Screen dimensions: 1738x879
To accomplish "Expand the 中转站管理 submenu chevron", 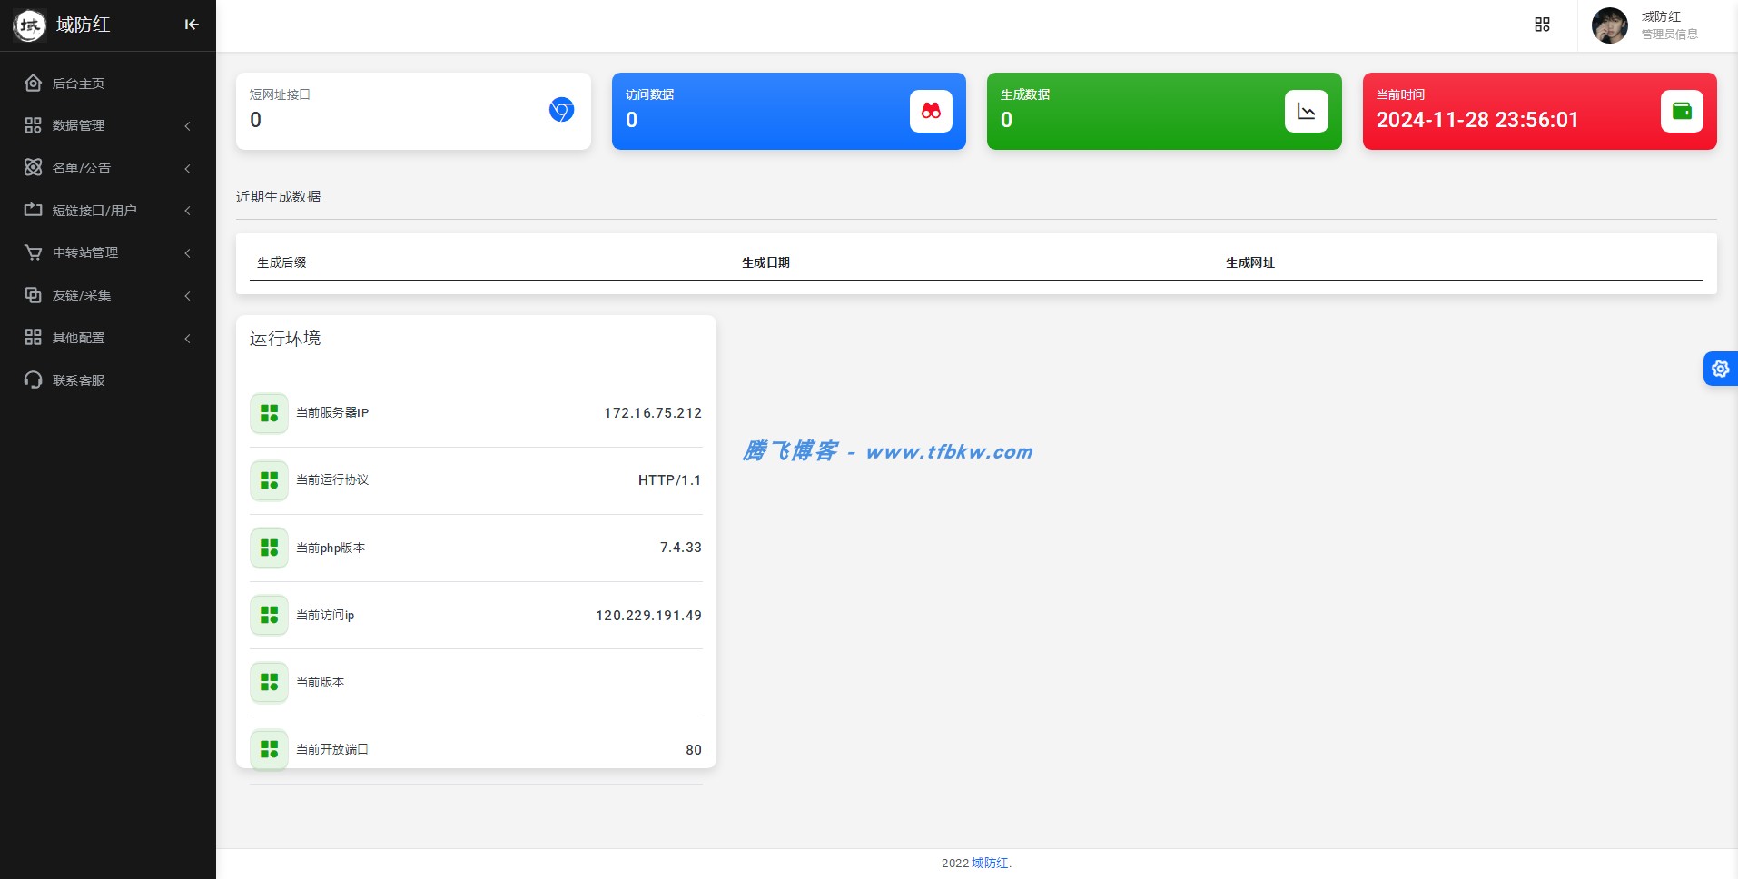I will 188,253.
